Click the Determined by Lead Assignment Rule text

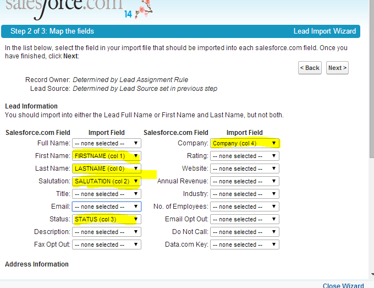(x=130, y=79)
